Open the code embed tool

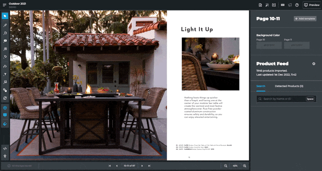tap(5, 148)
